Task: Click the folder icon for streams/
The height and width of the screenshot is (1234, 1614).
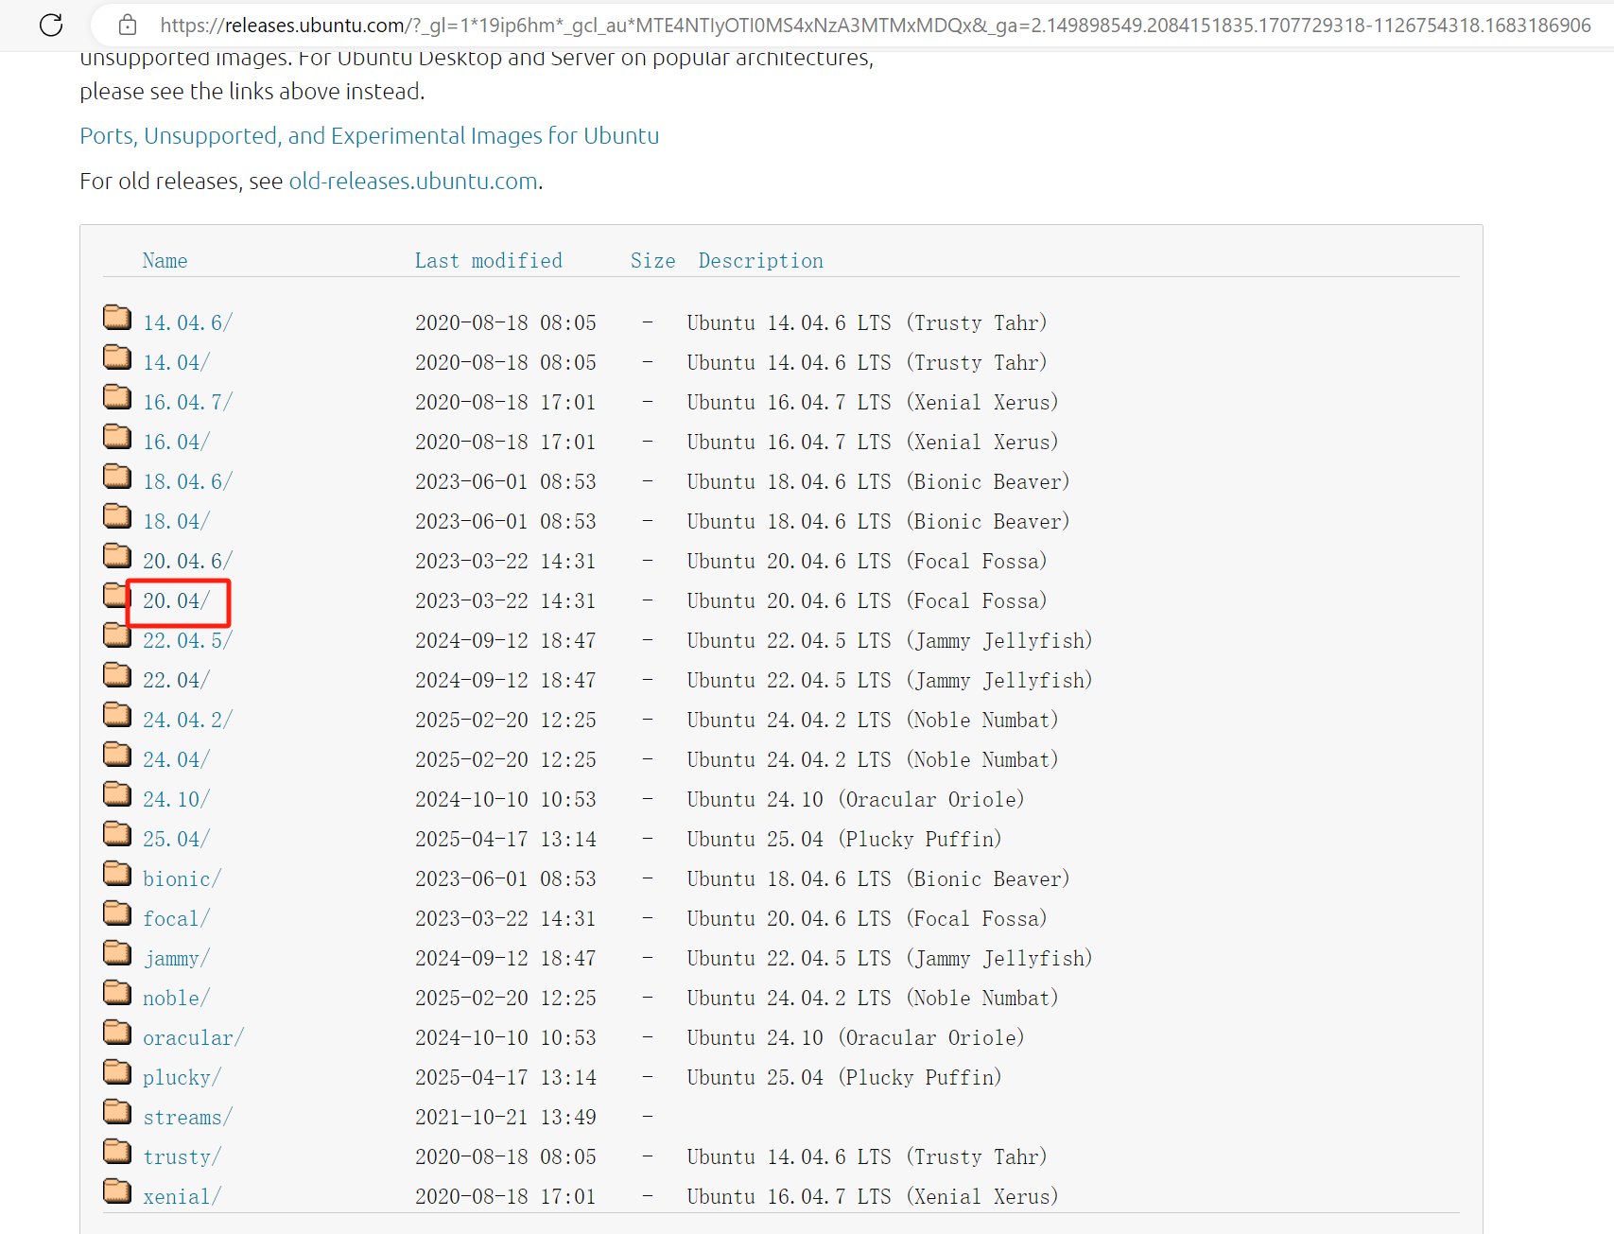Action: pyautogui.click(x=117, y=1111)
